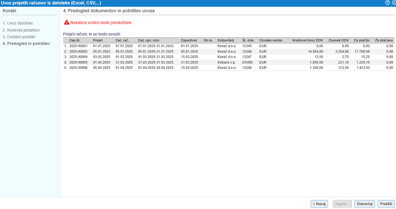Open the help icon in title bar

point(388,3)
